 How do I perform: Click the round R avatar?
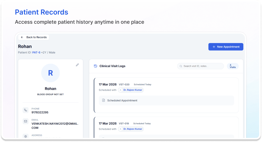(x=50, y=73)
